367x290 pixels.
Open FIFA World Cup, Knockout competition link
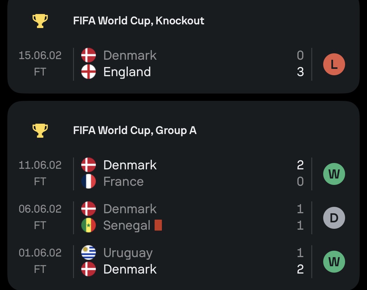pos(139,21)
